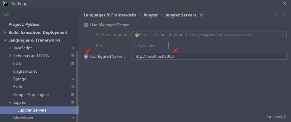Image resolution: width=291 pixels, height=122 pixels.
Task: Collapse the Jupyter tree node
Action: tap(10, 102)
